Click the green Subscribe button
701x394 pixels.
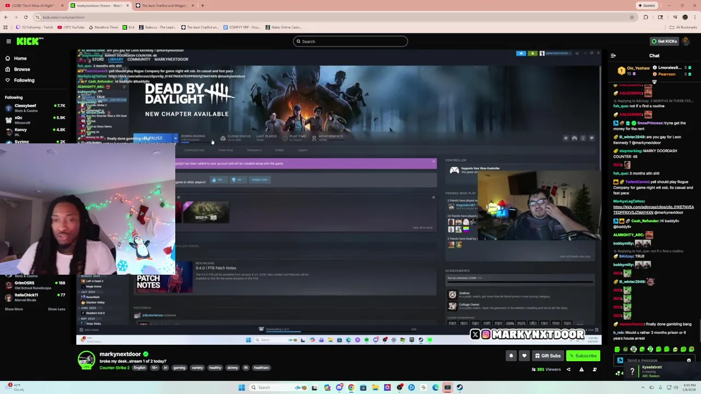(583, 356)
